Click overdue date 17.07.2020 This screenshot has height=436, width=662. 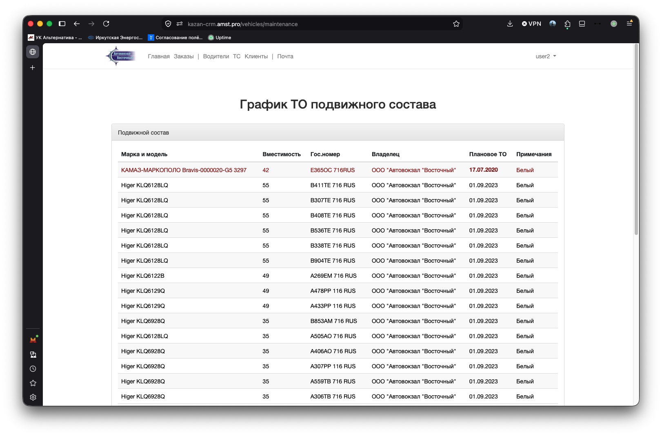click(x=483, y=170)
